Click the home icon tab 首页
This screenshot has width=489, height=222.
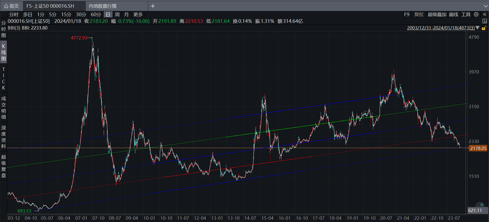[12, 6]
